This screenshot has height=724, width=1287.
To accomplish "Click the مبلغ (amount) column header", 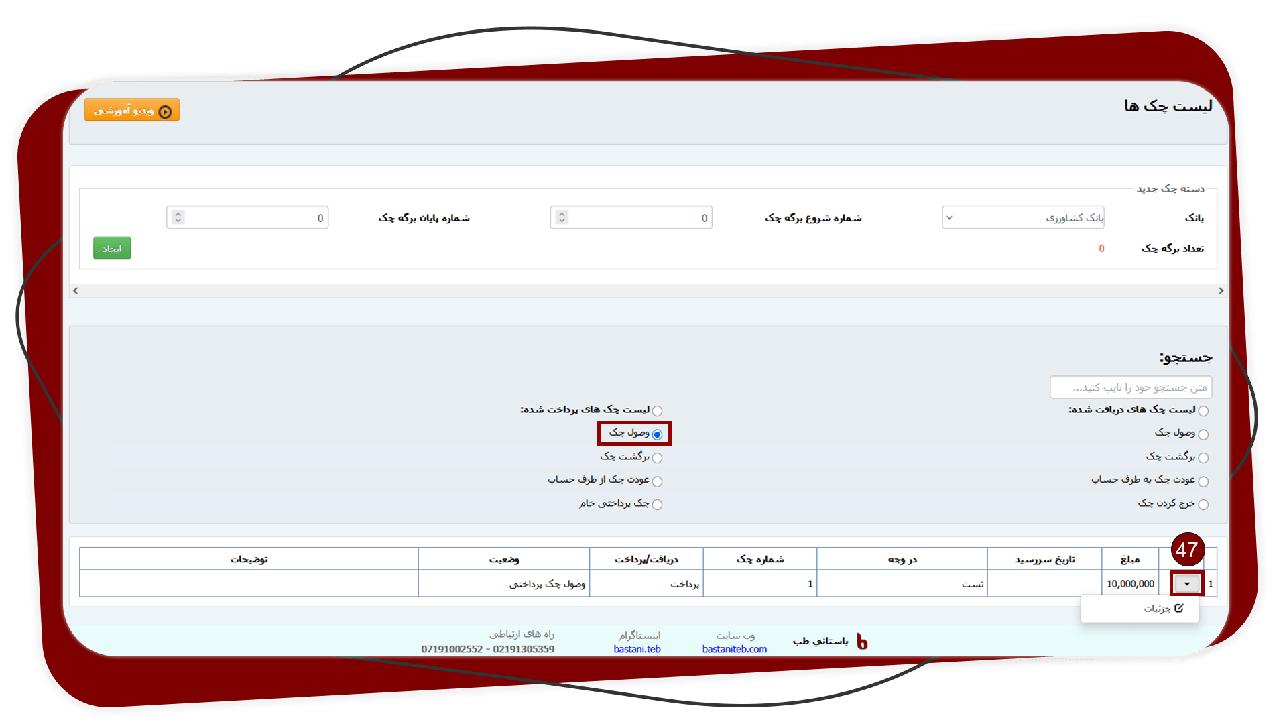I will click(x=1130, y=559).
